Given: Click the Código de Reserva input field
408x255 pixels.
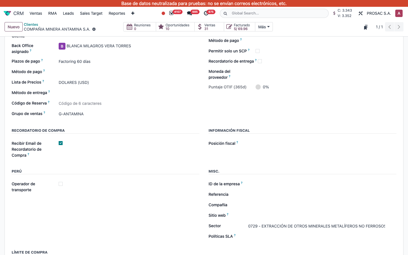Looking at the screenshot, I should click(129, 103).
